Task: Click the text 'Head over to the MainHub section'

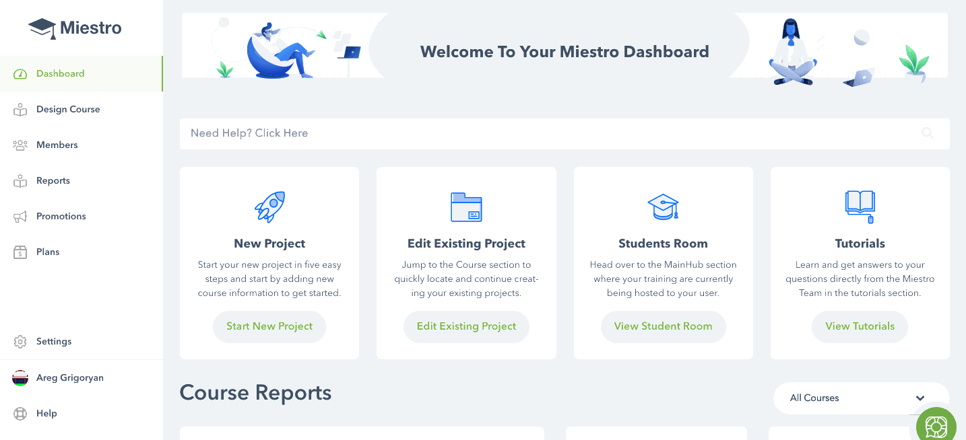Action: (x=663, y=265)
